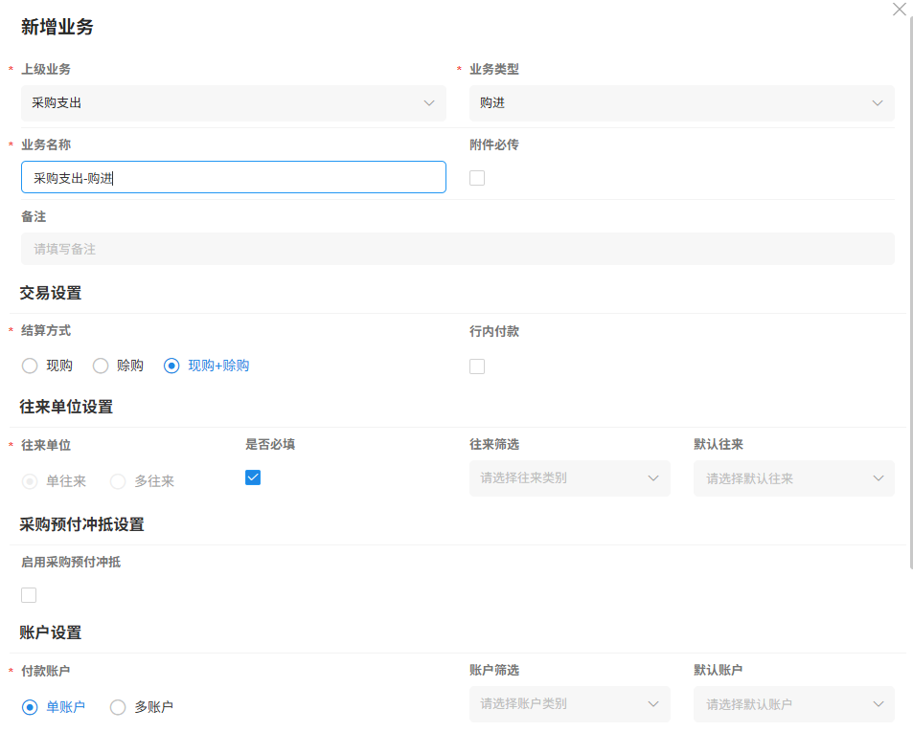Select the 现购+赊购 radio button
Viewport: 913px width, 732px height.
pyautogui.click(x=171, y=366)
